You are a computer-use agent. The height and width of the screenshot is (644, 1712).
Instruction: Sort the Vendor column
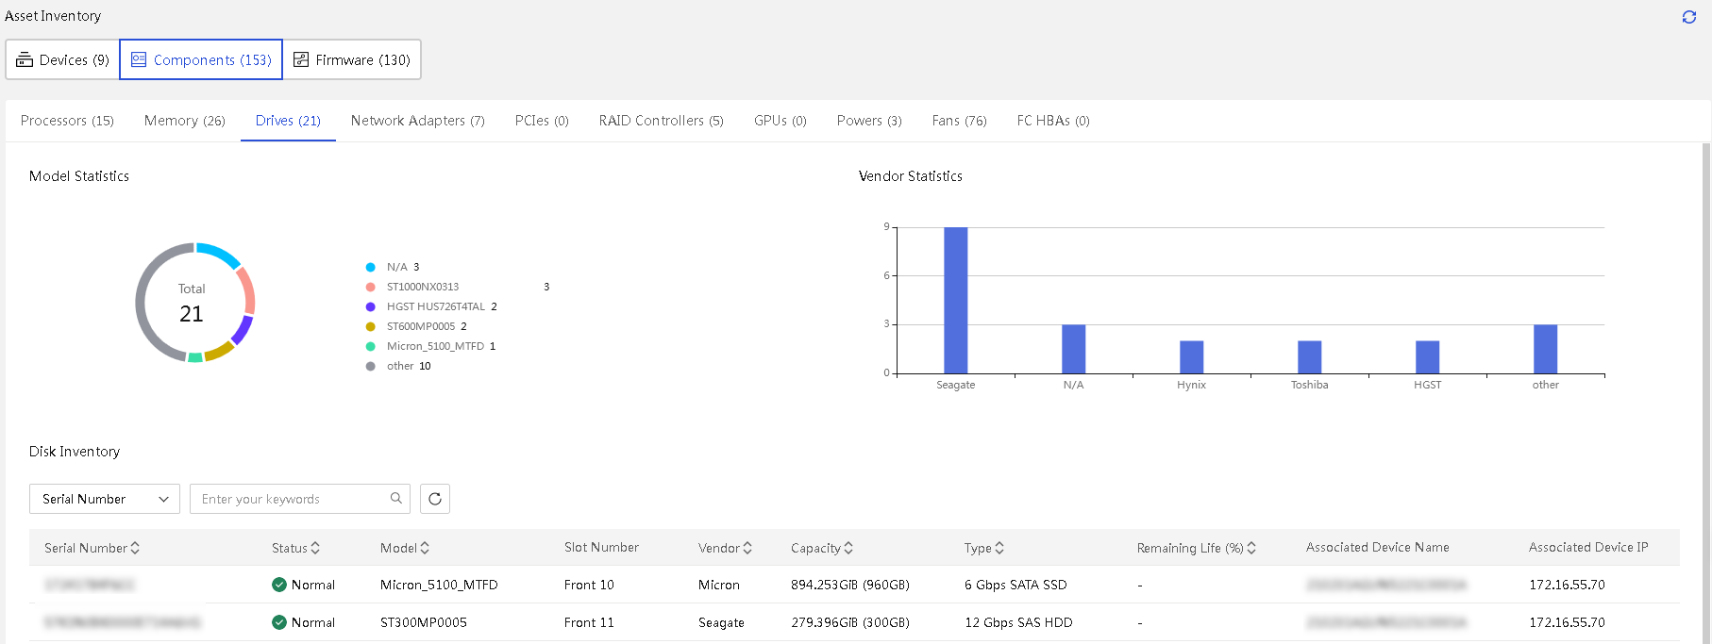coord(747,548)
